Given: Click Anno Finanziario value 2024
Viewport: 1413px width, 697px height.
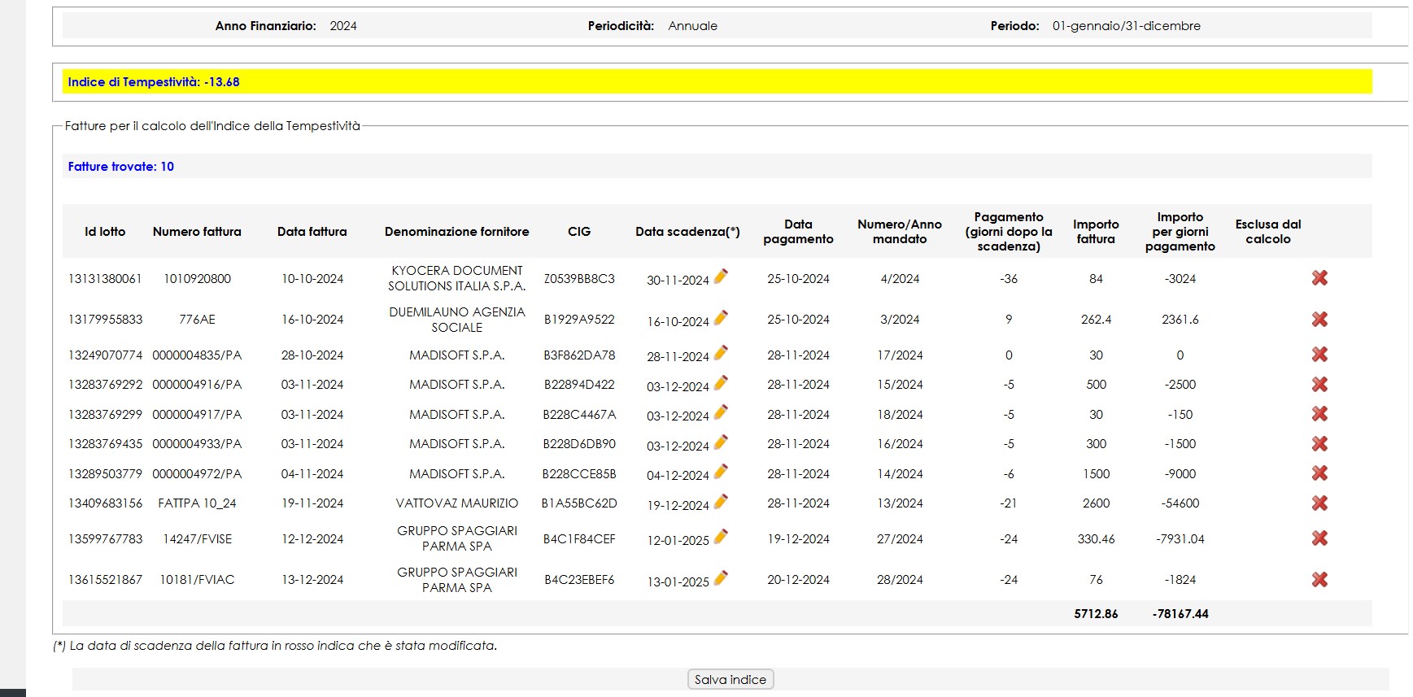Looking at the screenshot, I should coord(343,26).
